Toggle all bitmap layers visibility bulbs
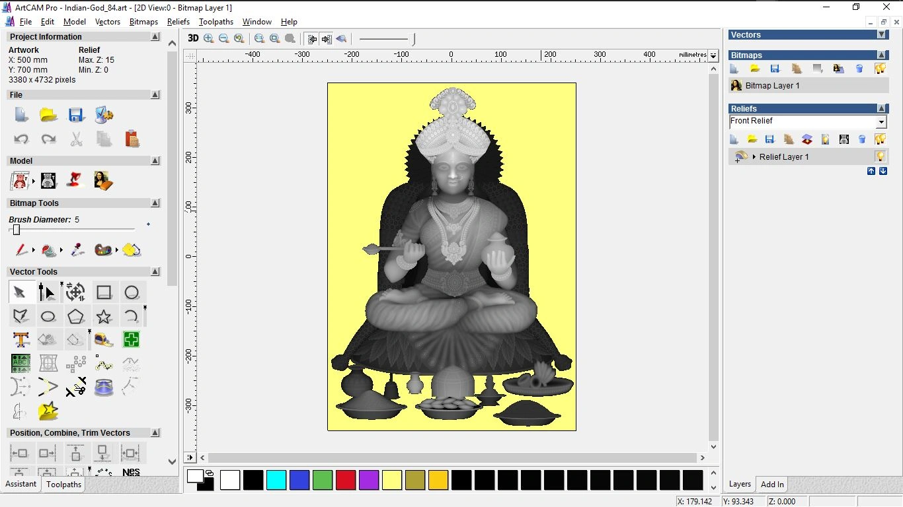The height and width of the screenshot is (507, 903). coord(881,68)
